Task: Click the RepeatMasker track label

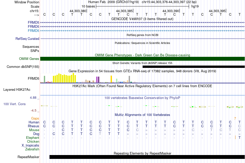Action: (28, 157)
